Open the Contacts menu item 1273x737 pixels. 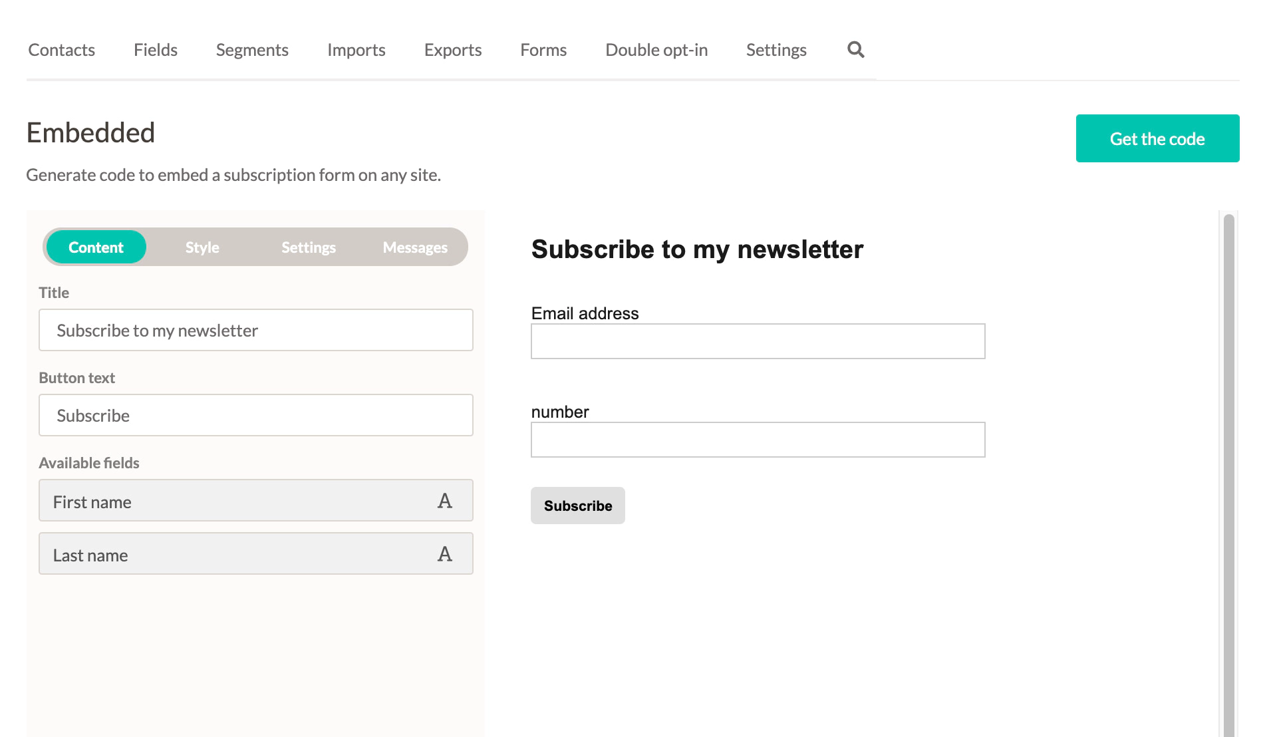61,50
